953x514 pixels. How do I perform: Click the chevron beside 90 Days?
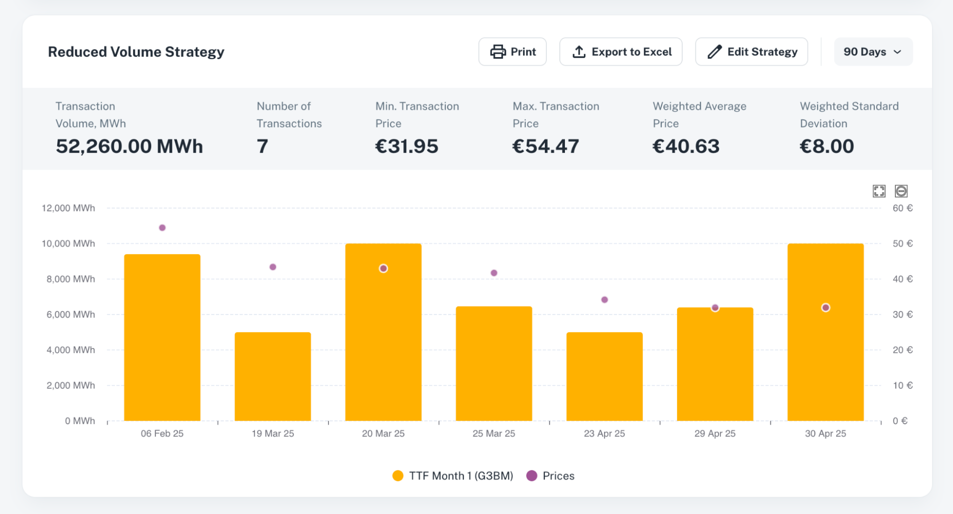point(898,52)
